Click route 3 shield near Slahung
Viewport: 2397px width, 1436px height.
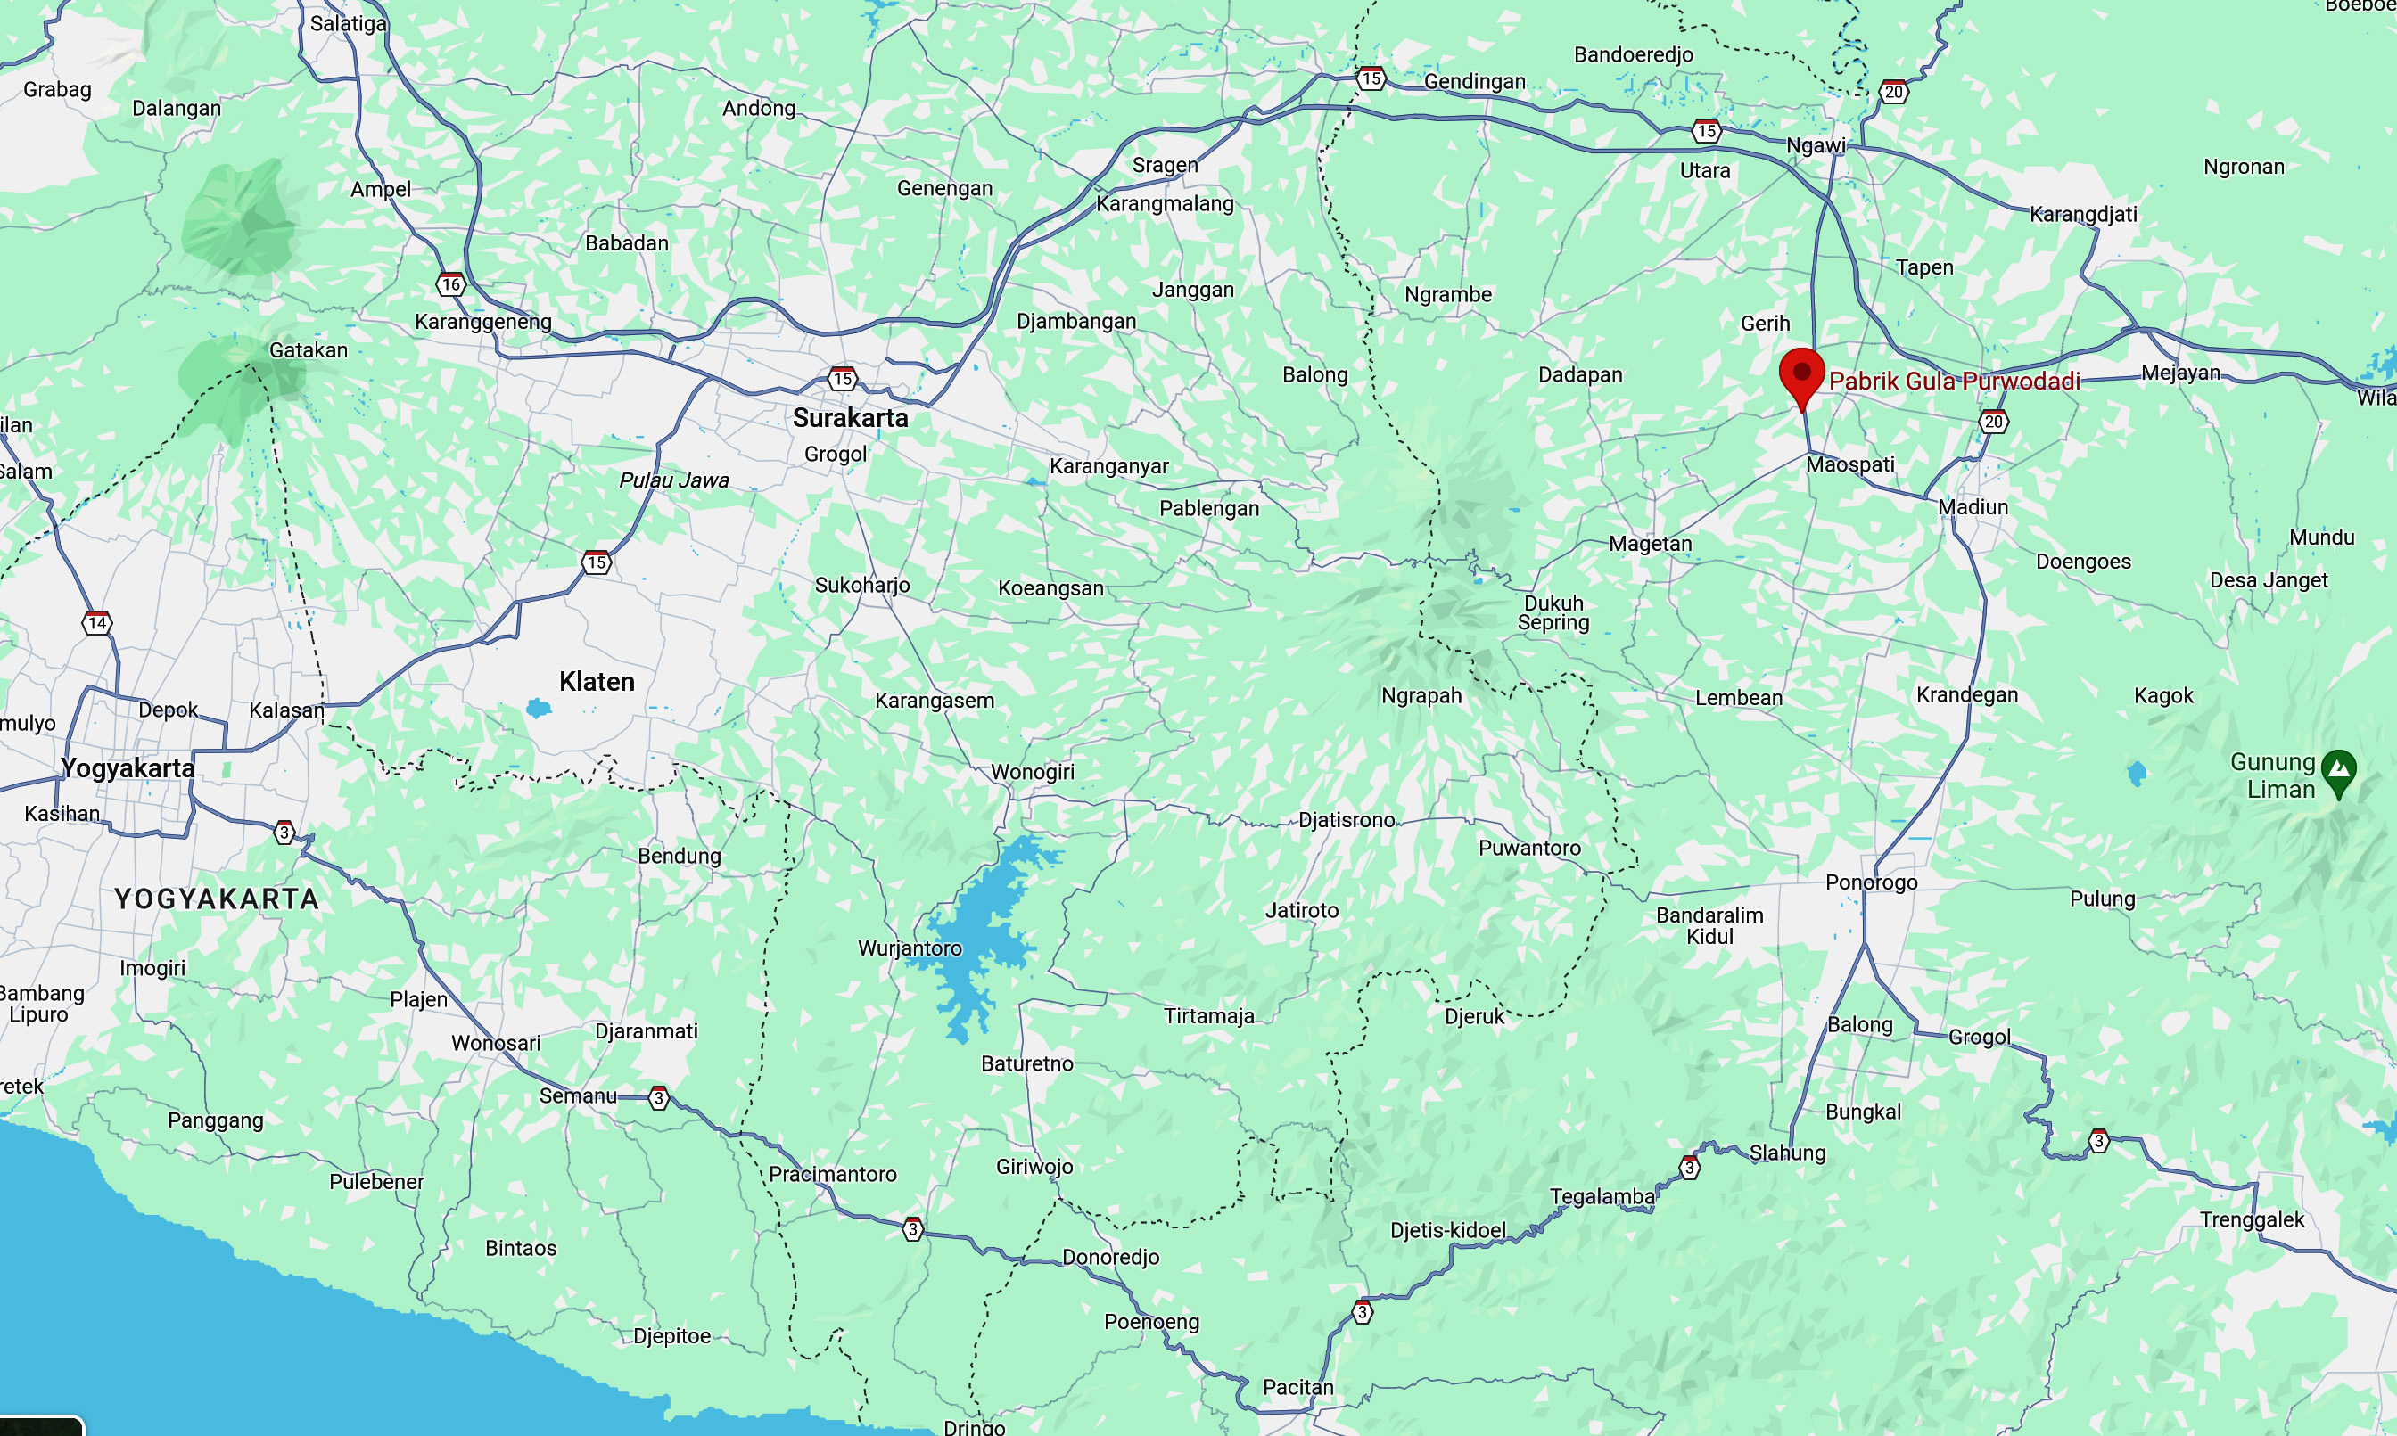(x=1689, y=1168)
